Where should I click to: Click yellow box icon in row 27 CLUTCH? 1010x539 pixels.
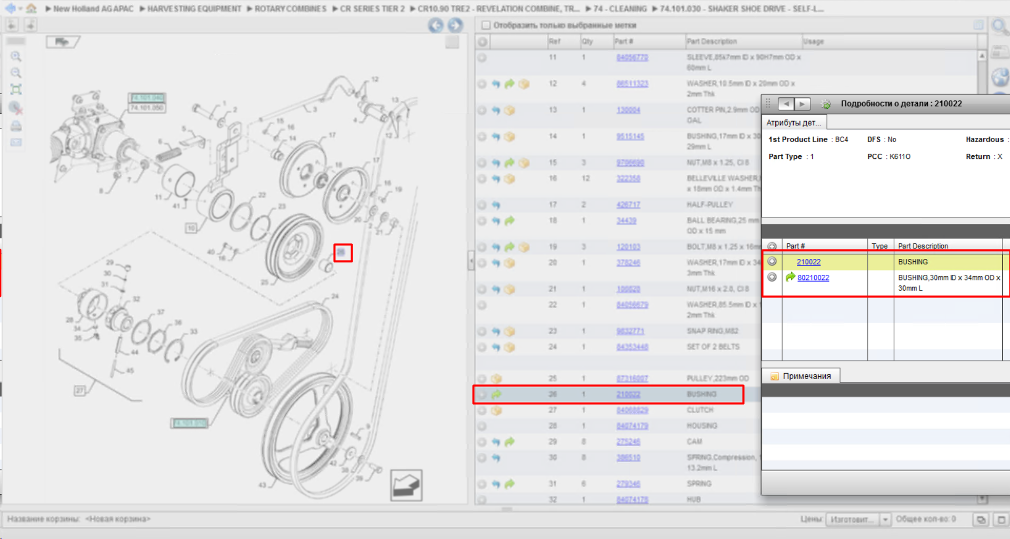point(496,410)
